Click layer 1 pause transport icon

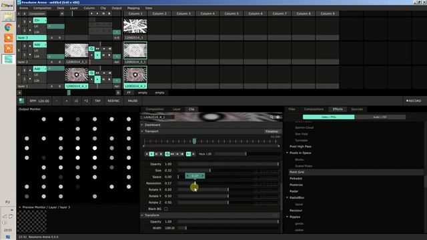click(x=103, y=79)
